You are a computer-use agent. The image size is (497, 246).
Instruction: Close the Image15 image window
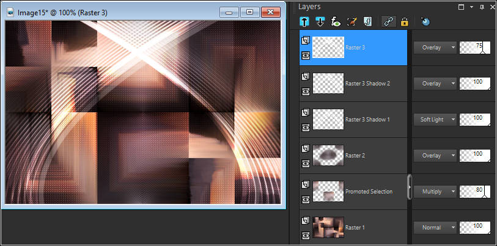click(x=271, y=12)
